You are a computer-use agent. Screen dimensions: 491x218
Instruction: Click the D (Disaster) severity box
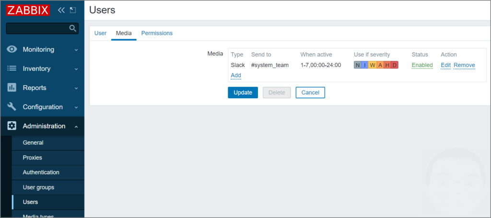tap(395, 65)
